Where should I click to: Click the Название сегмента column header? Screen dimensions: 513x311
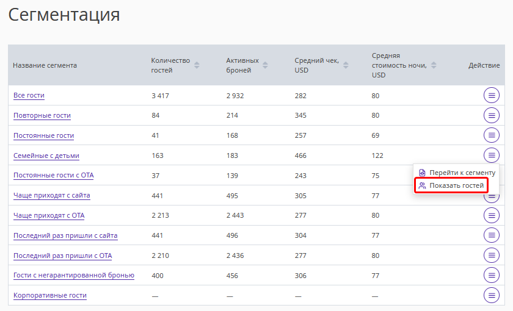tap(45, 65)
